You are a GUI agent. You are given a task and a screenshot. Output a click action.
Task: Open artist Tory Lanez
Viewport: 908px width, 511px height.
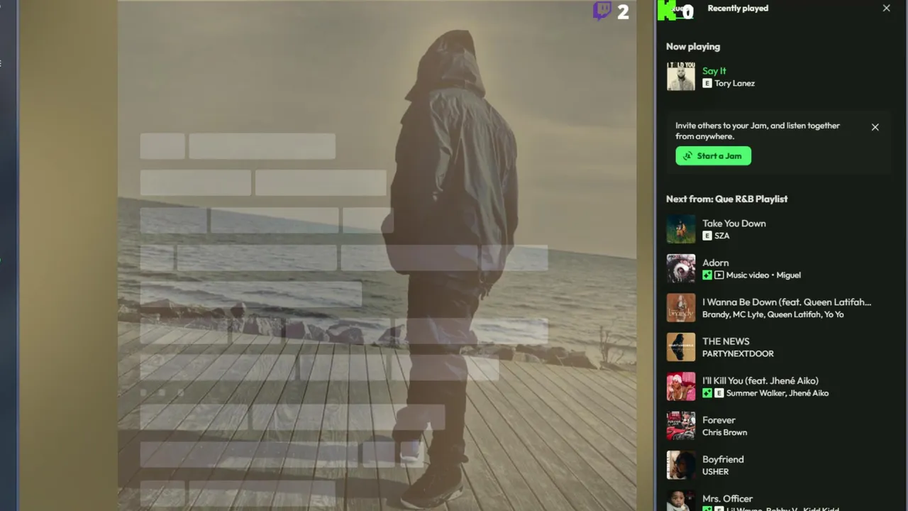[734, 83]
